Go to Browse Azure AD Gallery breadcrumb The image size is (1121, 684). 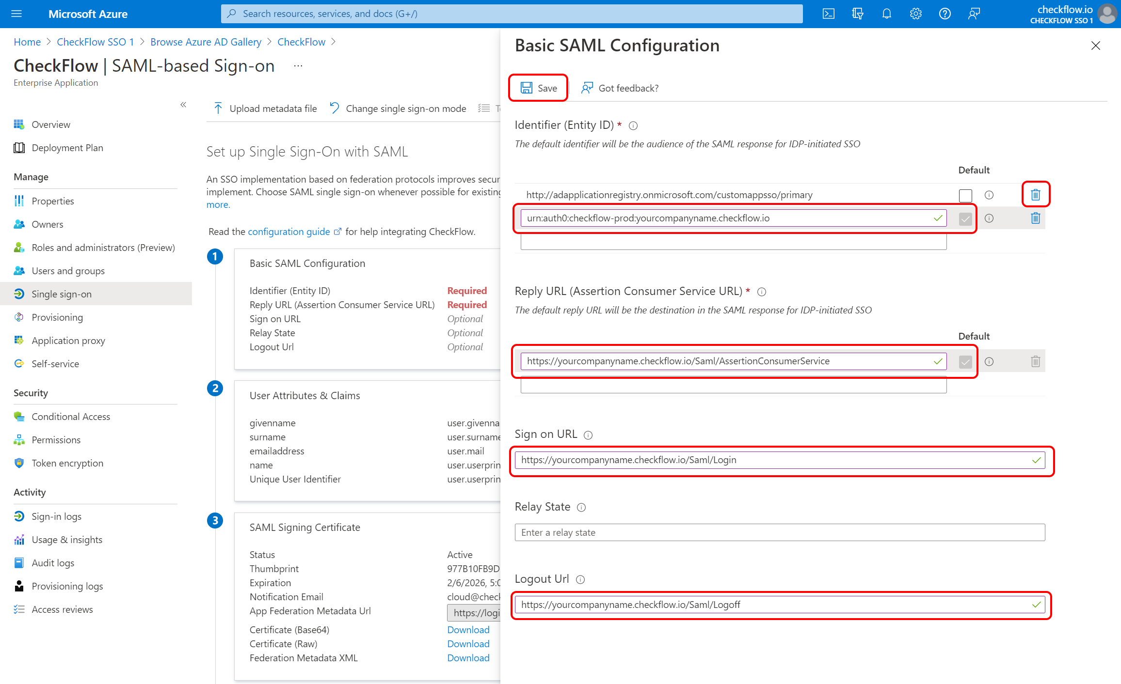click(206, 42)
